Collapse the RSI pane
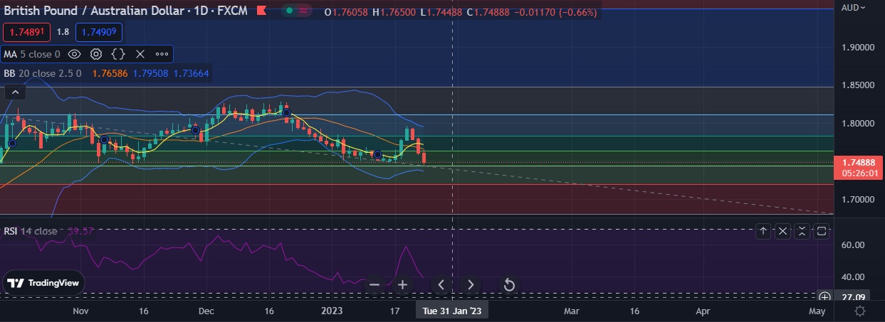 [802, 231]
